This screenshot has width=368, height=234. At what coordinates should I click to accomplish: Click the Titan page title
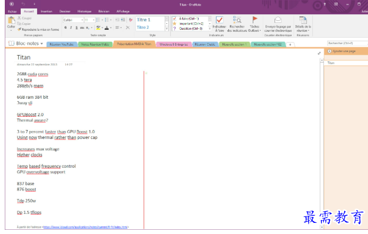[x=23, y=57]
